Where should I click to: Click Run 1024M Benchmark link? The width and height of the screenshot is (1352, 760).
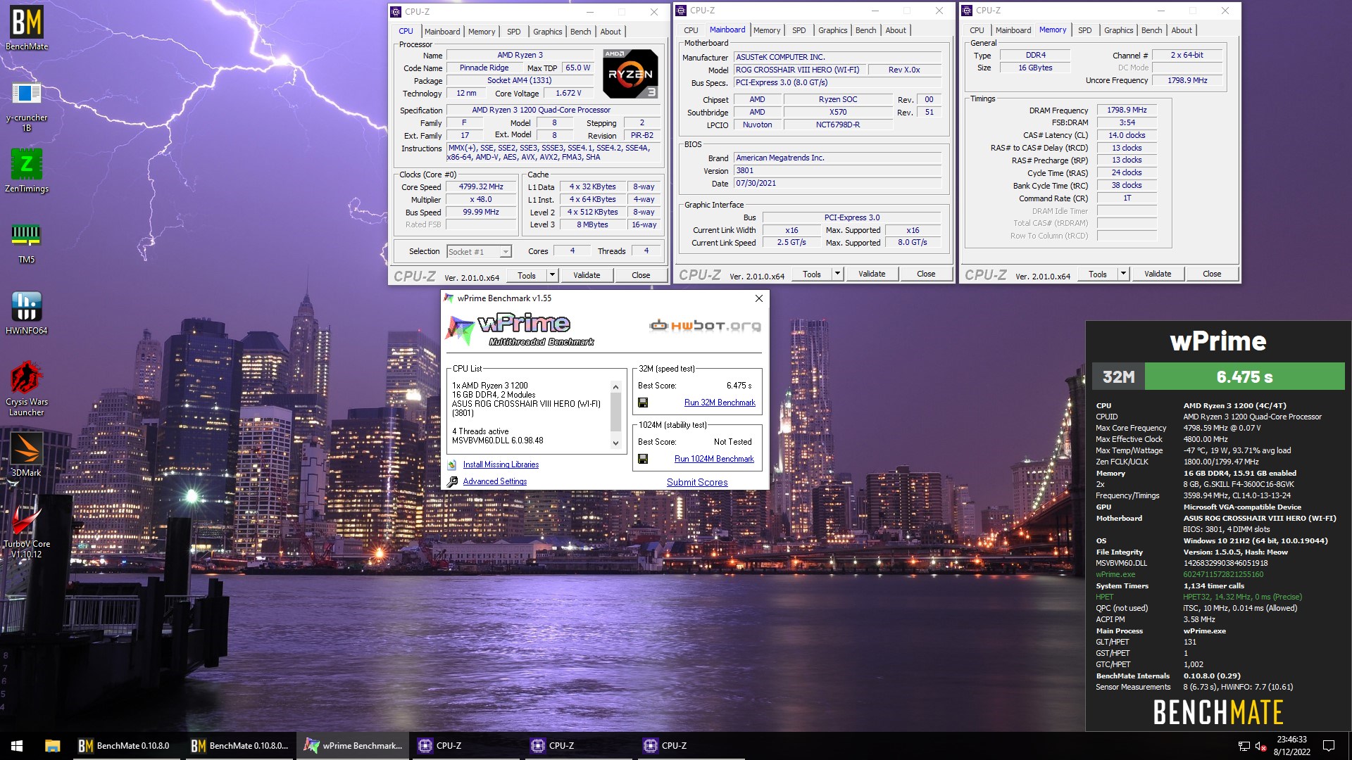[714, 459]
